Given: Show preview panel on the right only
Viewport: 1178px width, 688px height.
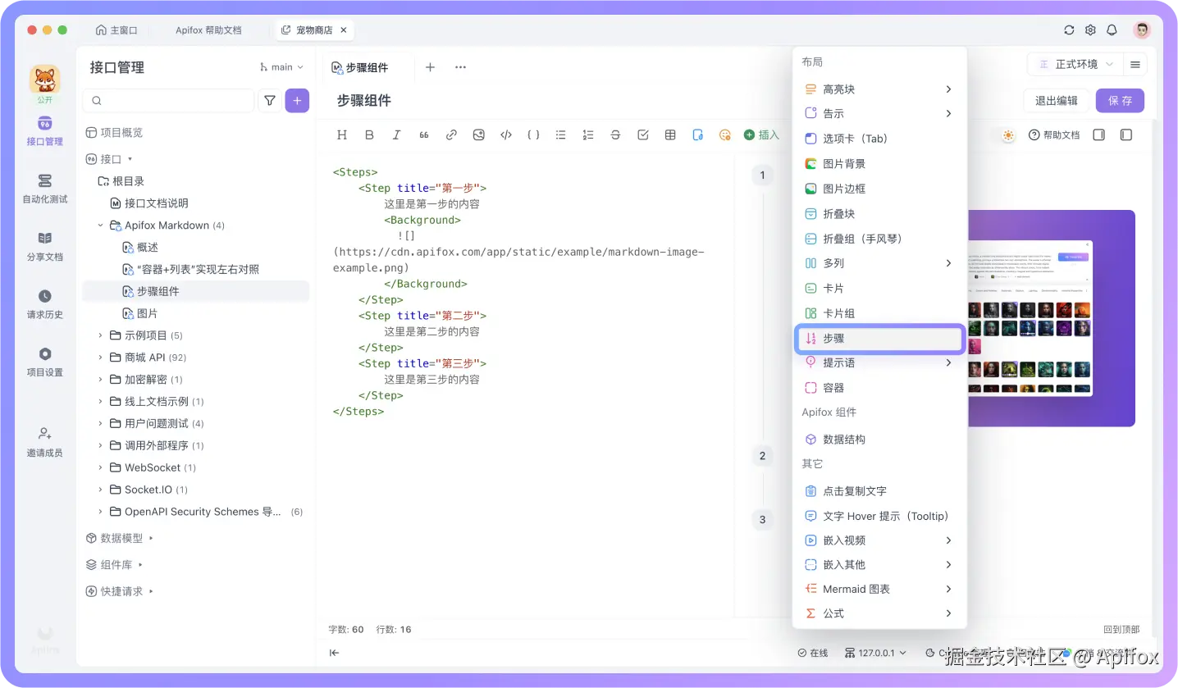Looking at the screenshot, I should (x=1099, y=134).
